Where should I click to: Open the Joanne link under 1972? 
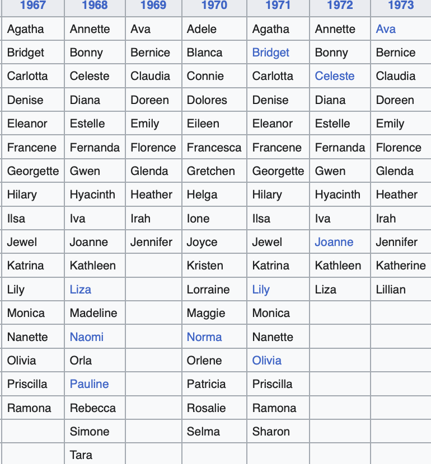tap(334, 242)
